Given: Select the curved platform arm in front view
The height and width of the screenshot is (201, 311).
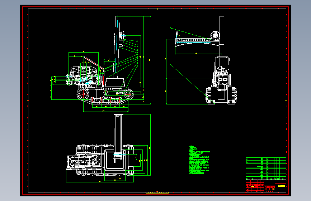Looking at the screenshot, I should click(198, 43).
